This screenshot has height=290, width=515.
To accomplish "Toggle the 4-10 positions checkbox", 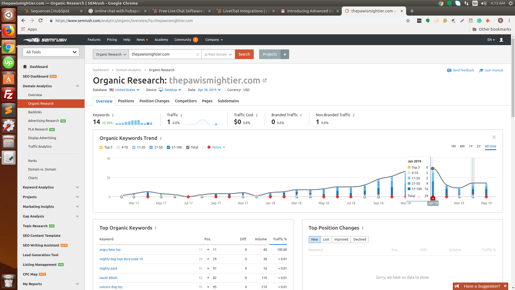I will coord(118,147).
